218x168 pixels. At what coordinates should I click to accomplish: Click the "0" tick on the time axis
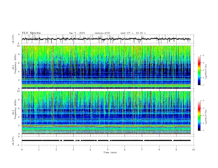22,150
